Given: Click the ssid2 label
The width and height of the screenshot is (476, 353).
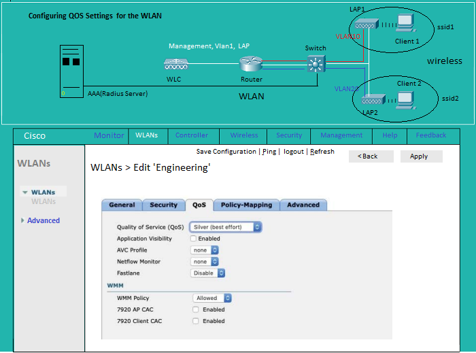Looking at the screenshot, I should [450, 99].
